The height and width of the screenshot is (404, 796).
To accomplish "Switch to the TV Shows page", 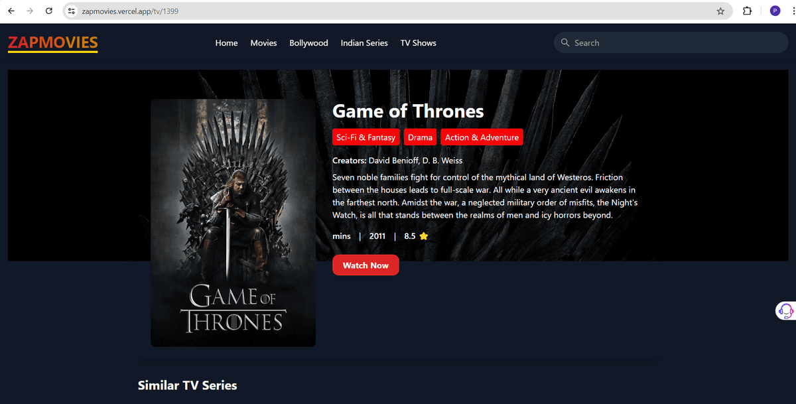I will pos(418,43).
